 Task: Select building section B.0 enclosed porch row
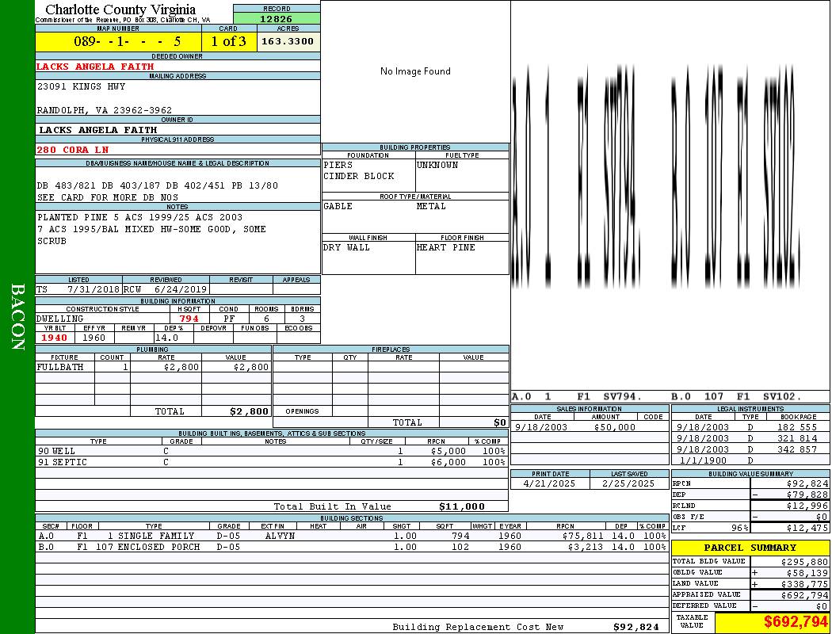pyautogui.click(x=352, y=547)
